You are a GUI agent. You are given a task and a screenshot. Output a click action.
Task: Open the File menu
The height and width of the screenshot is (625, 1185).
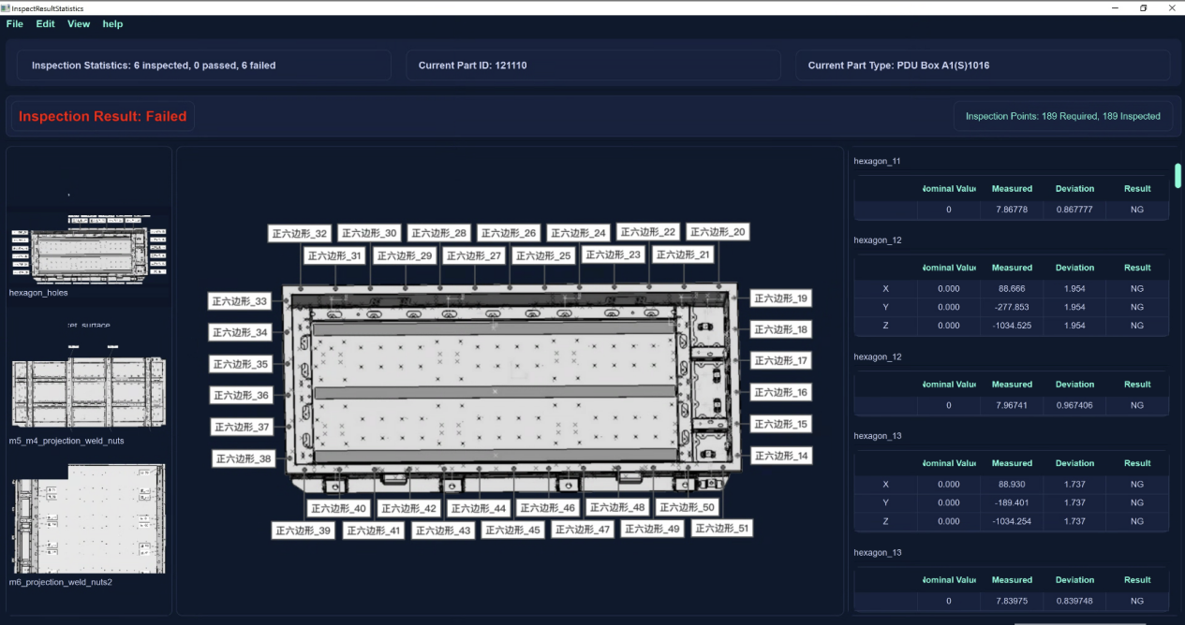click(x=14, y=24)
